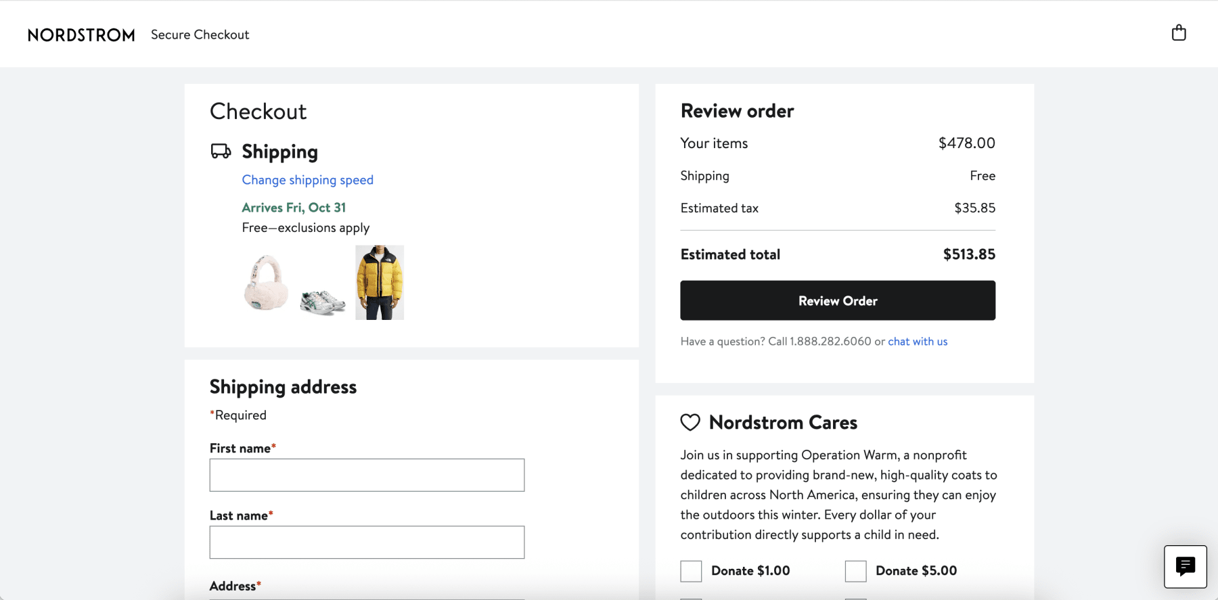Viewport: 1218px width, 600px height.
Task: Select the Estimated total $513.85 amount
Action: click(969, 254)
